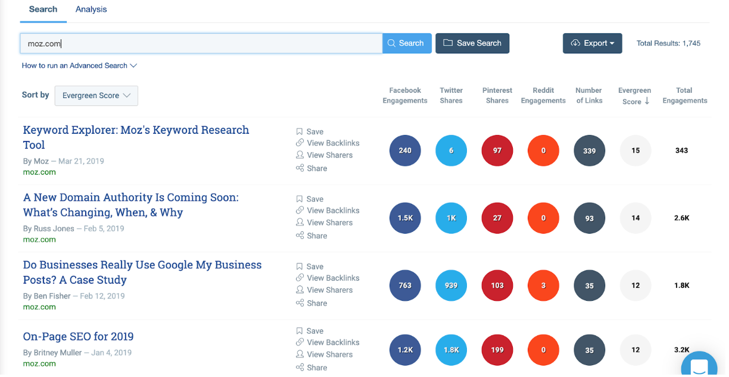This screenshot has width=729, height=377.
Task: Click Total Results: 1,745 text
Action: pyautogui.click(x=668, y=43)
